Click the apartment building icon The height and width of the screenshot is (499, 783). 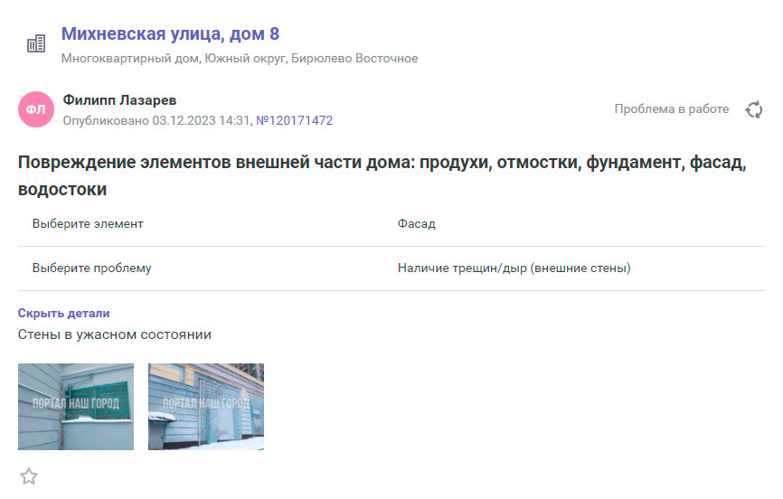(x=36, y=43)
